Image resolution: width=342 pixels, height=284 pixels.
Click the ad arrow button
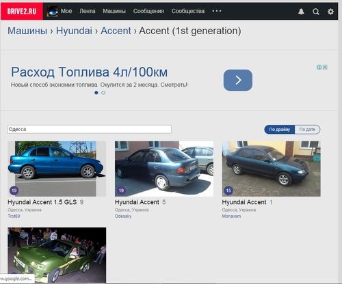pyautogui.click(x=238, y=80)
